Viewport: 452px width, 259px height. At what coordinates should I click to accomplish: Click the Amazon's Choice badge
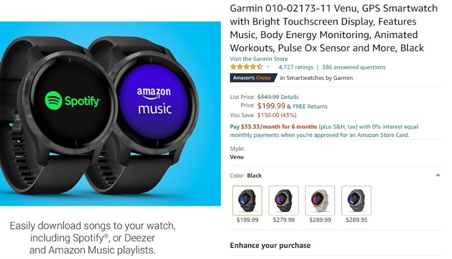click(x=254, y=78)
